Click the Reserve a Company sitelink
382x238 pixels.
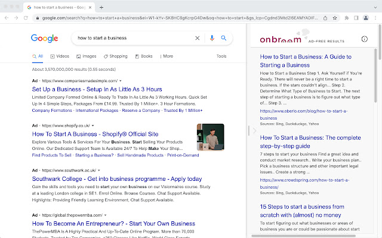click(x=141, y=111)
